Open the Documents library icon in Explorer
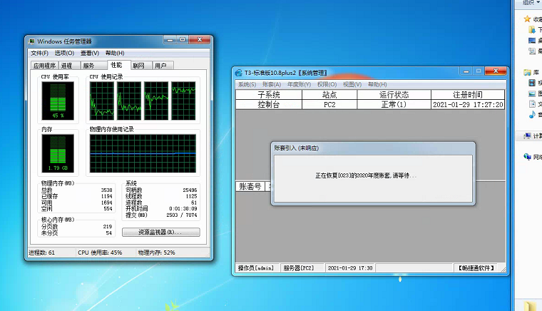 coord(532,104)
